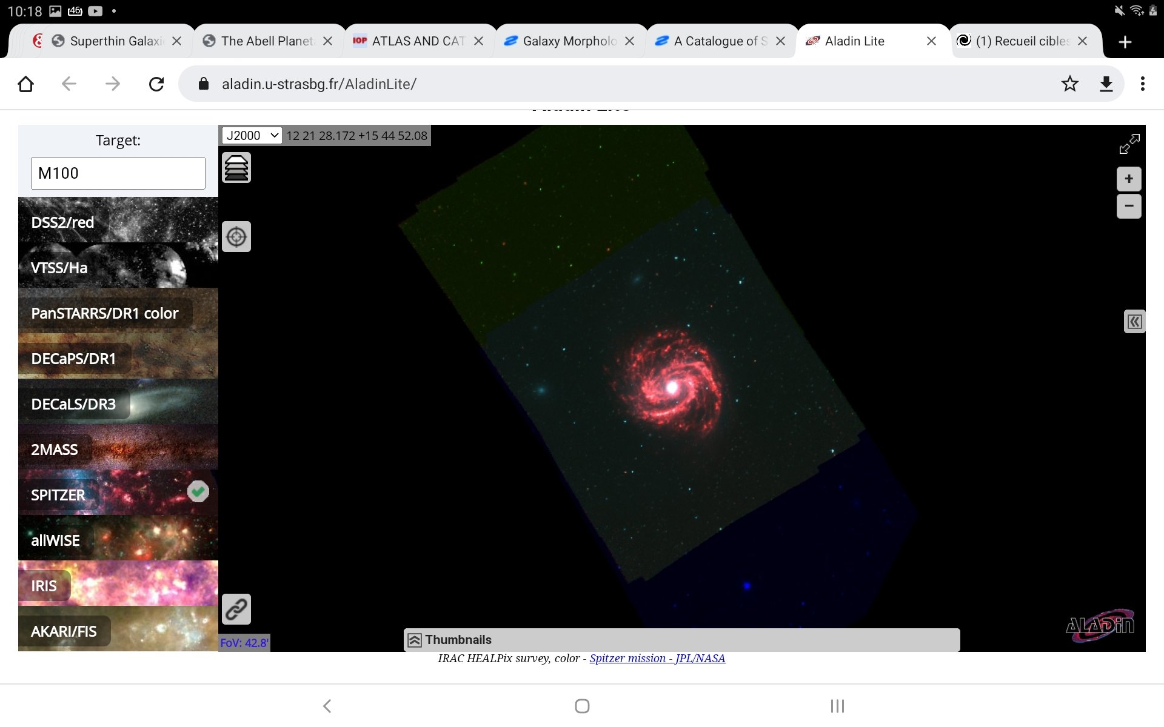Viewport: 1164px width, 727px height.
Task: Open the browser three-dot menu
Action: 1143,84
